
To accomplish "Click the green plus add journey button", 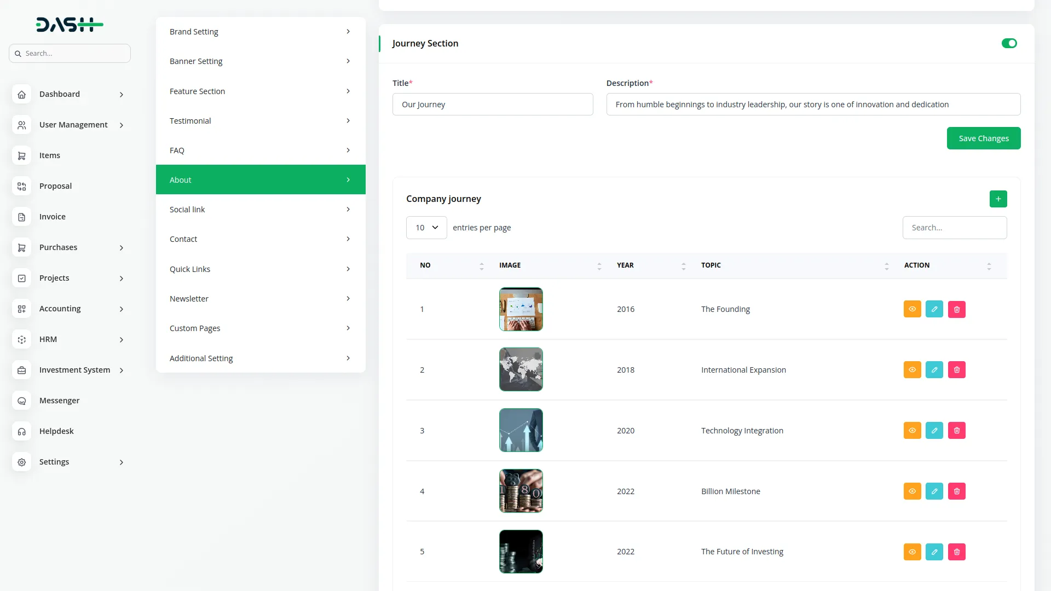I will [x=998, y=199].
